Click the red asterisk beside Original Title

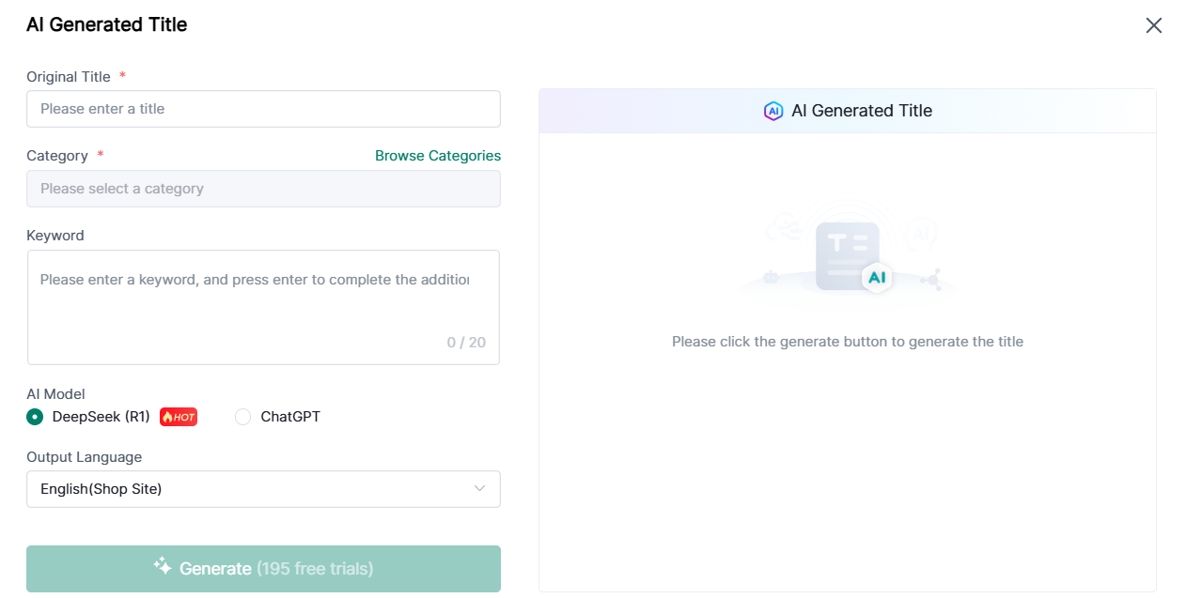[120, 76]
